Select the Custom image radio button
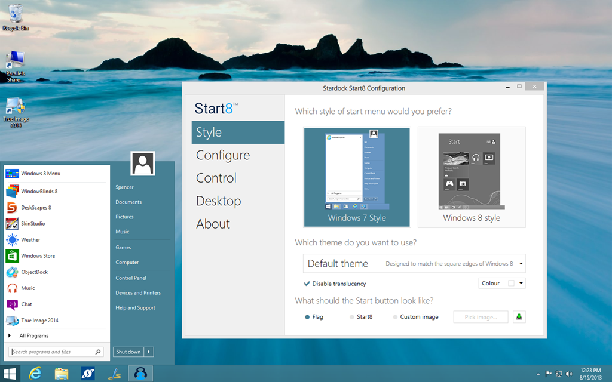The width and height of the screenshot is (612, 382). pyautogui.click(x=395, y=317)
